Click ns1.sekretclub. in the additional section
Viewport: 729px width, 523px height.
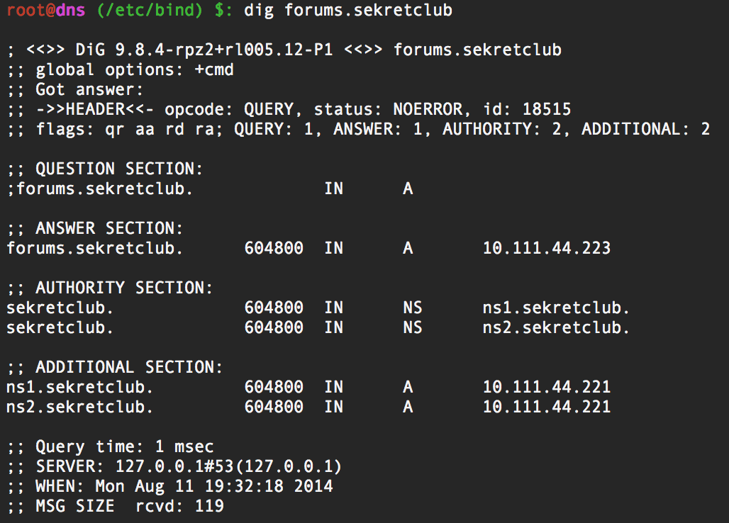pos(79,387)
